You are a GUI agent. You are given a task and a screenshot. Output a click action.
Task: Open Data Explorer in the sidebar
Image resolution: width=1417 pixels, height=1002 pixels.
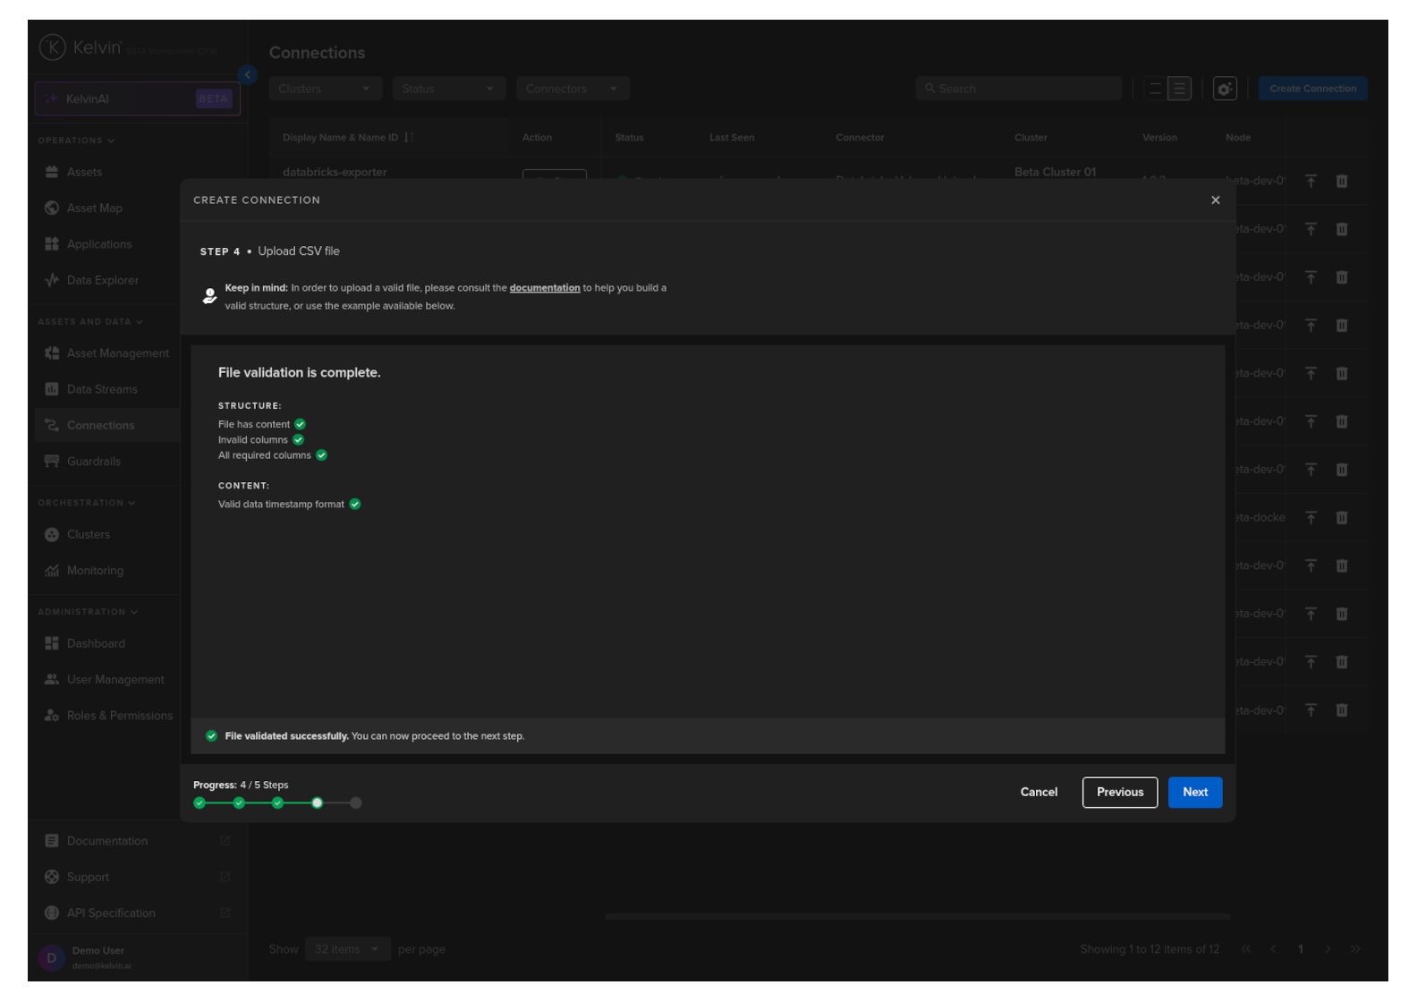coord(102,280)
